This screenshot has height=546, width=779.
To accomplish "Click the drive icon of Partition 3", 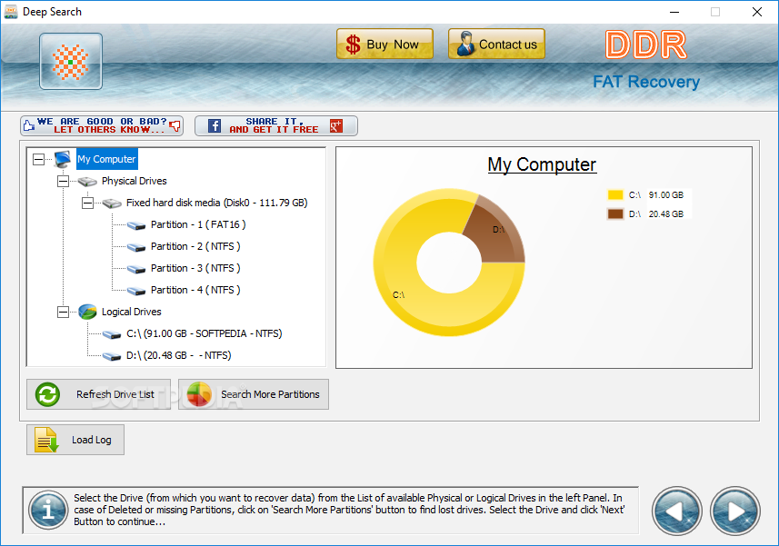I will click(135, 270).
